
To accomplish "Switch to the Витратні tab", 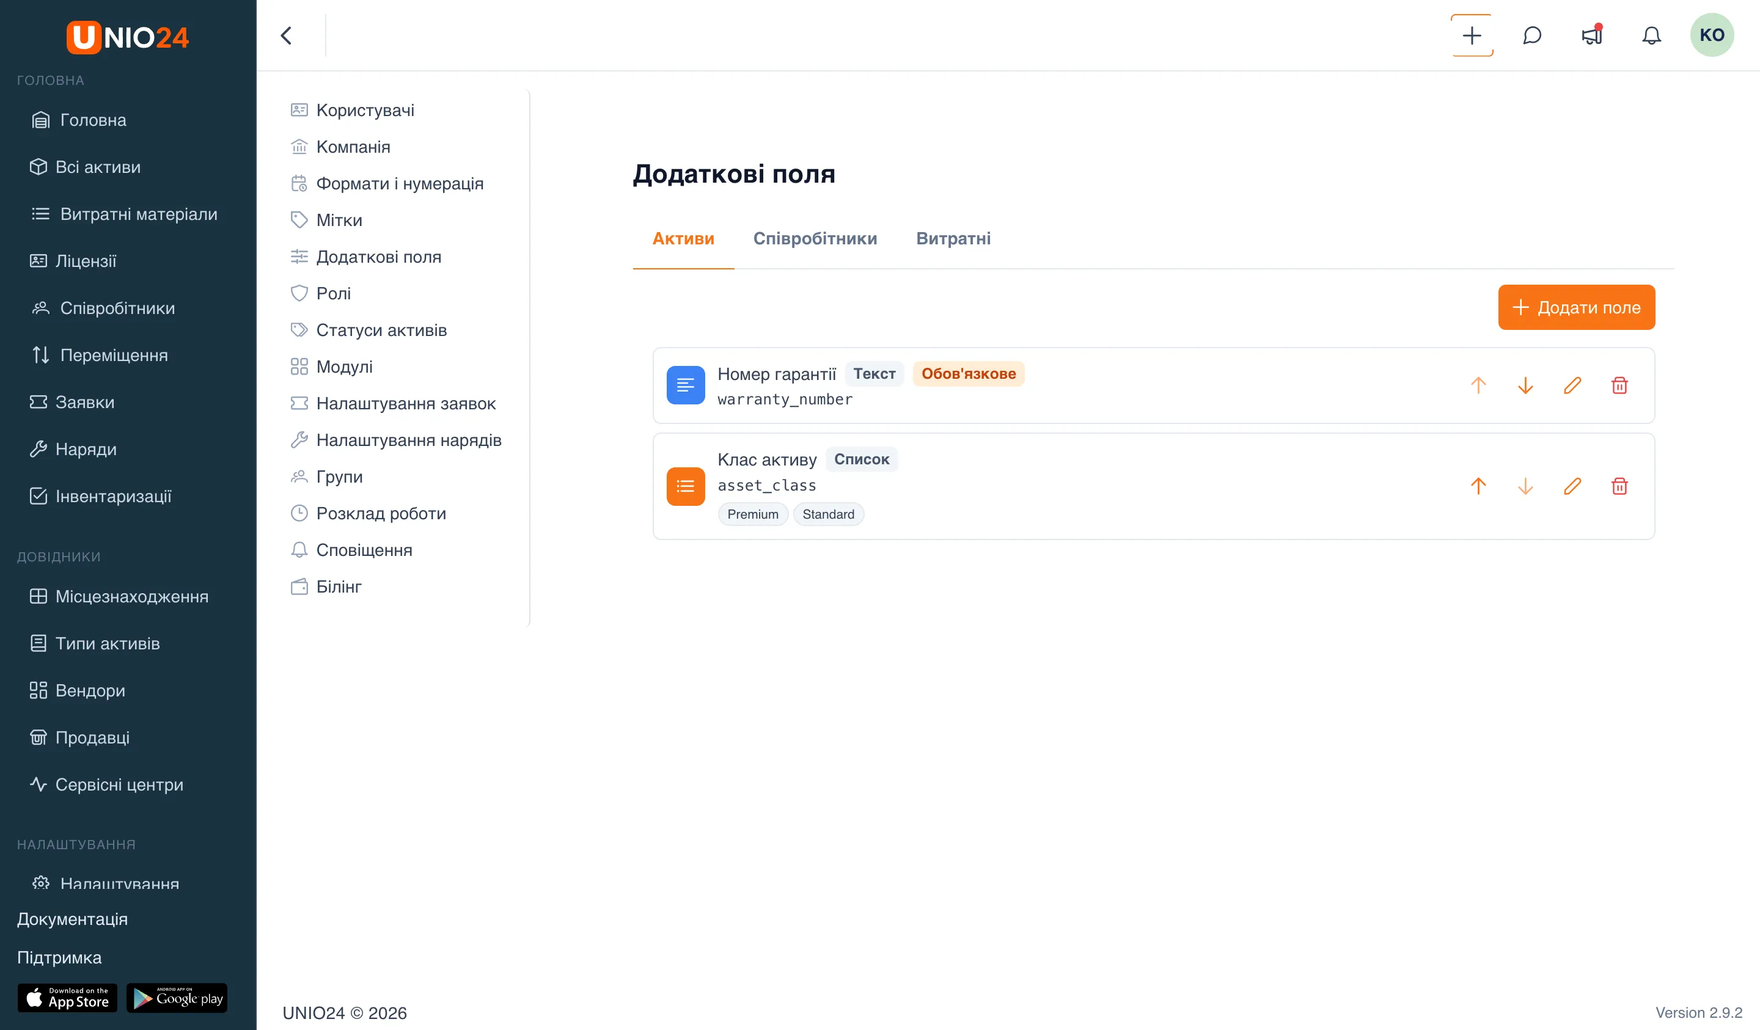I will pyautogui.click(x=953, y=239).
